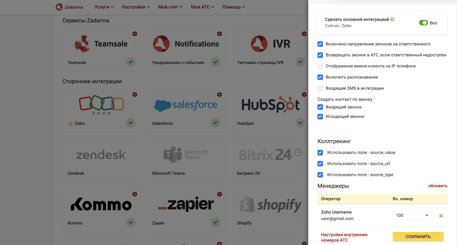Enable client name display on IP phone
Image resolution: width=457 pixels, height=245 pixels.
coord(320,66)
